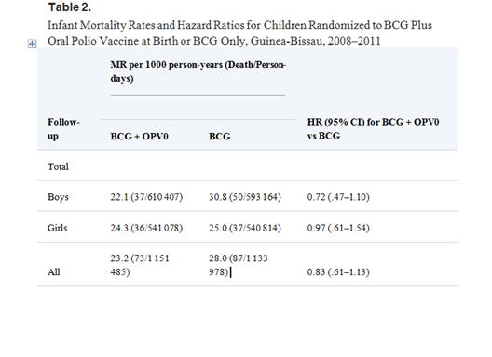Screen dimensions: 492x357
Task: Click the Boys hazard ratio 0.72 cell
Action: tap(338, 197)
